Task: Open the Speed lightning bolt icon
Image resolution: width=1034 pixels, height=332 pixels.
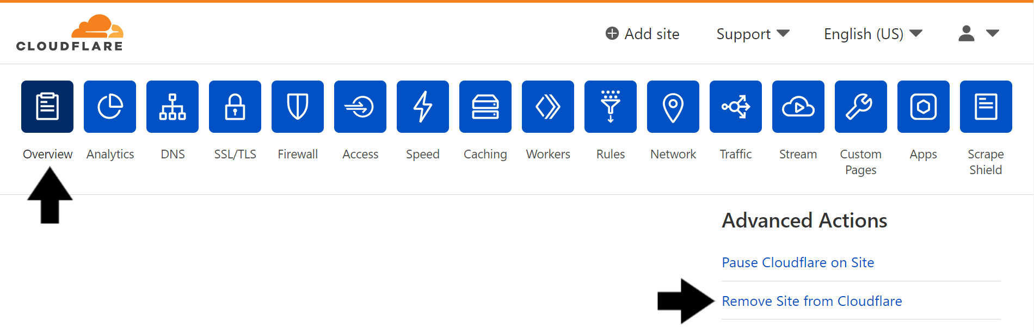Action: pyautogui.click(x=423, y=107)
